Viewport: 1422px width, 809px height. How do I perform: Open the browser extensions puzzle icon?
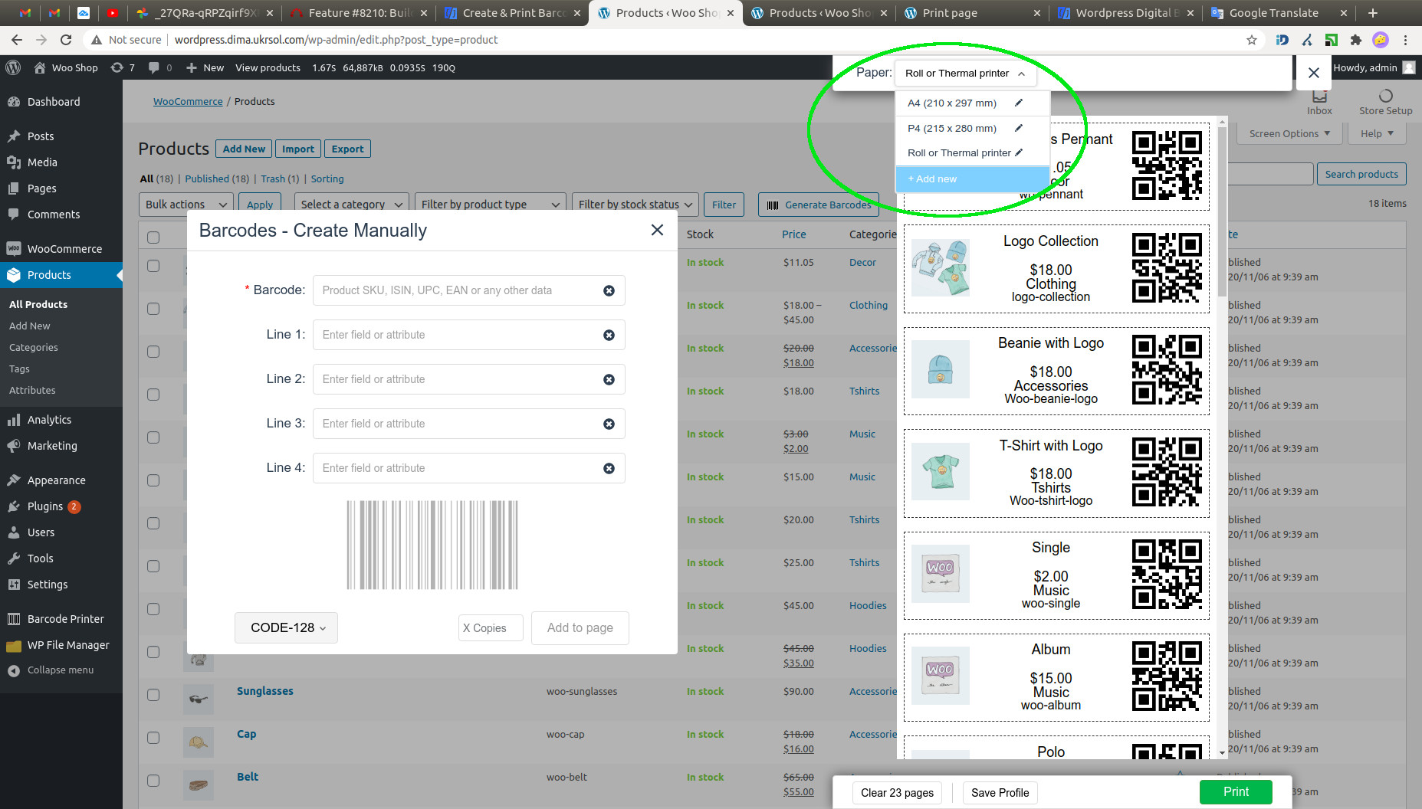[1355, 40]
